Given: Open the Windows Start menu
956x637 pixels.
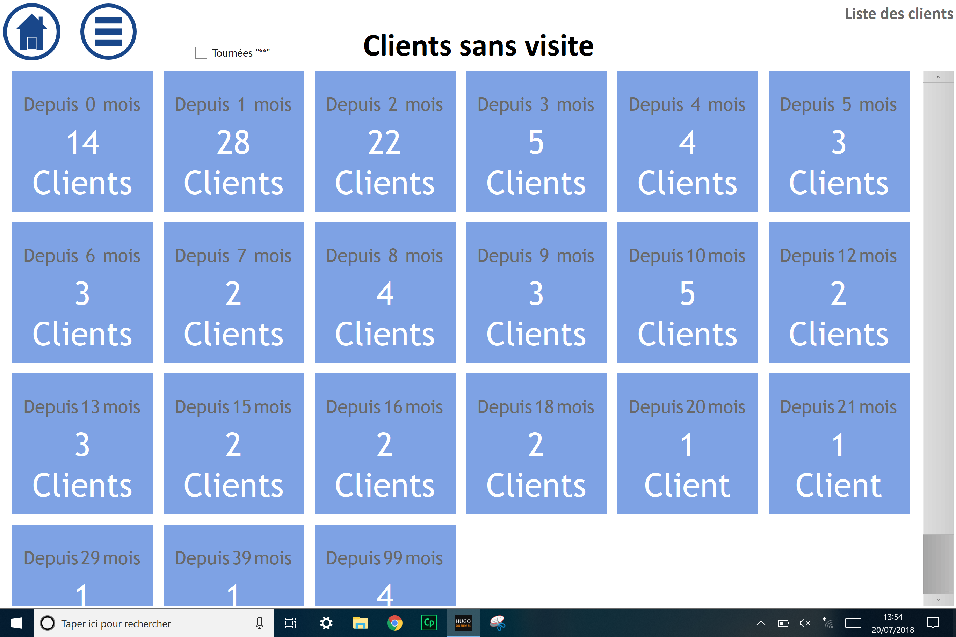Looking at the screenshot, I should click(x=16, y=623).
